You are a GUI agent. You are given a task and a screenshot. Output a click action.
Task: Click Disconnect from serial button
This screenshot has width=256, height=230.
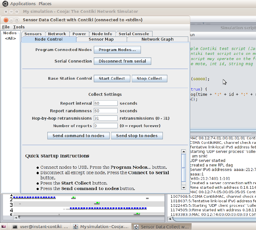122,61
